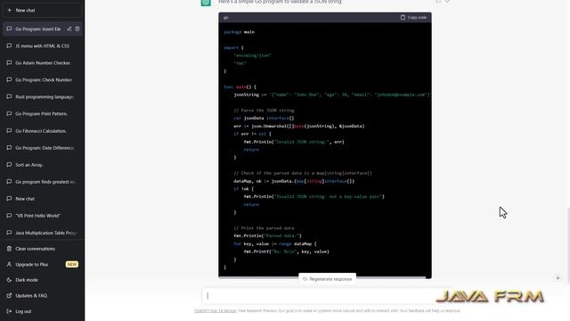
Task: Rename the Go Program: Insert chat with pencil icon
Action: pos(69,29)
